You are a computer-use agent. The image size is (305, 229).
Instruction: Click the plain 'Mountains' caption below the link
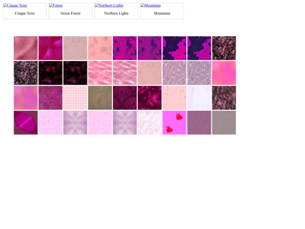coord(162,13)
